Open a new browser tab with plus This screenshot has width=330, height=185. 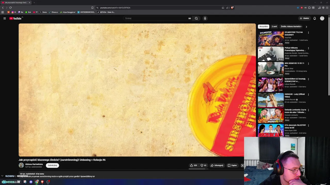(34, 3)
